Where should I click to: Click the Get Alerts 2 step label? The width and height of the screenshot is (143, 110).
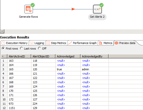click(97, 17)
